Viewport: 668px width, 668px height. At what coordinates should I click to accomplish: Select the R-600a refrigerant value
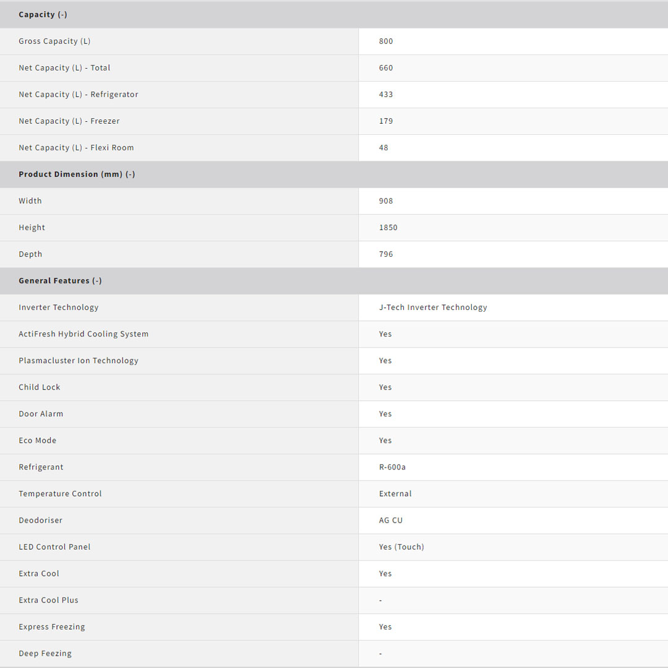(x=392, y=467)
